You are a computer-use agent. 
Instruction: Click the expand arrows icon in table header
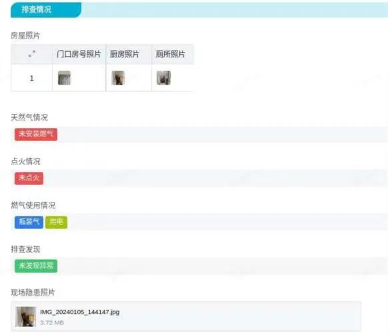32,54
